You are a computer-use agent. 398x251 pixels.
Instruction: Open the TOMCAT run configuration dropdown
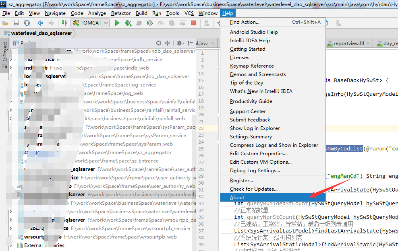click(90, 23)
